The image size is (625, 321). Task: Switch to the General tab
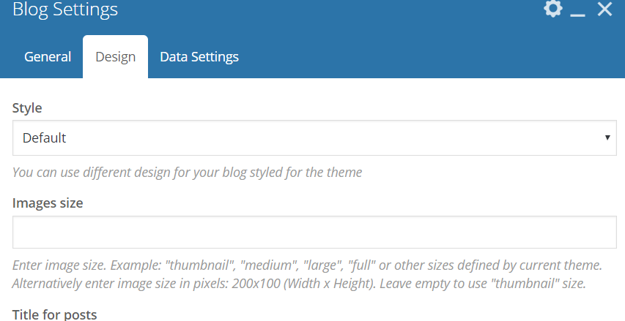click(48, 56)
